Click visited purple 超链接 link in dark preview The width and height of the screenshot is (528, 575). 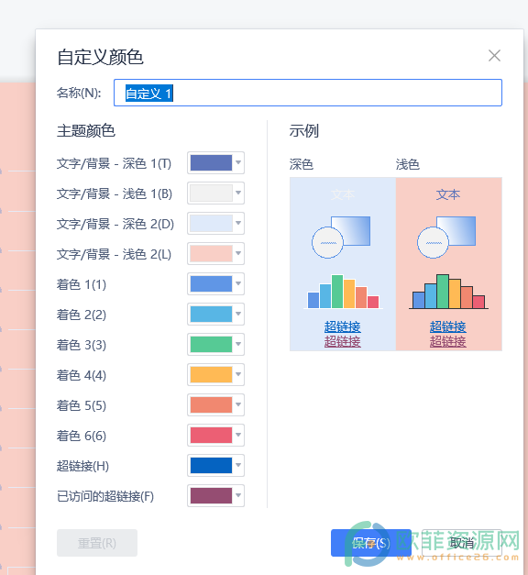[x=343, y=341]
